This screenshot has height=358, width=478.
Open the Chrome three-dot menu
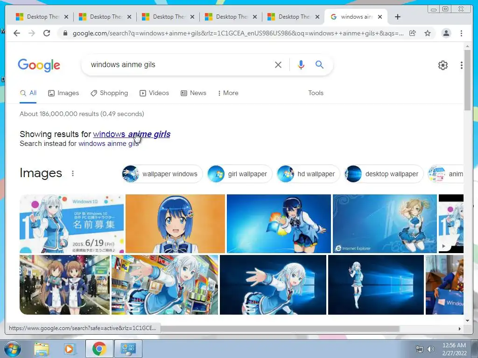(x=461, y=33)
